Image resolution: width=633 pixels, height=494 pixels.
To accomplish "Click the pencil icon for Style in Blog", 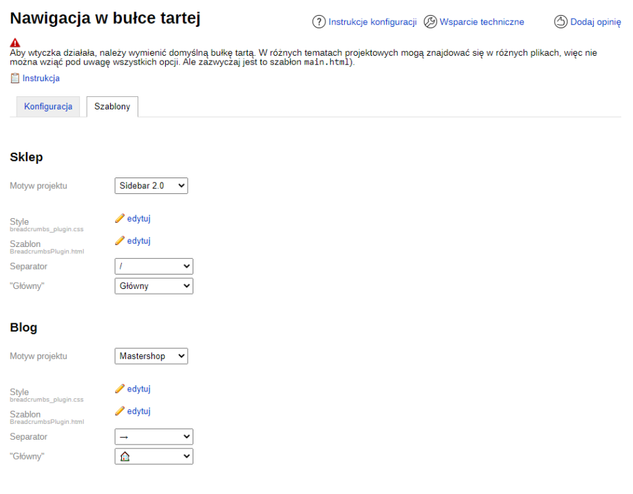I will tap(120, 389).
